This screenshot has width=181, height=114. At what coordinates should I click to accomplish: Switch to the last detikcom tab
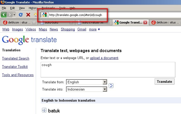[x=165, y=22]
